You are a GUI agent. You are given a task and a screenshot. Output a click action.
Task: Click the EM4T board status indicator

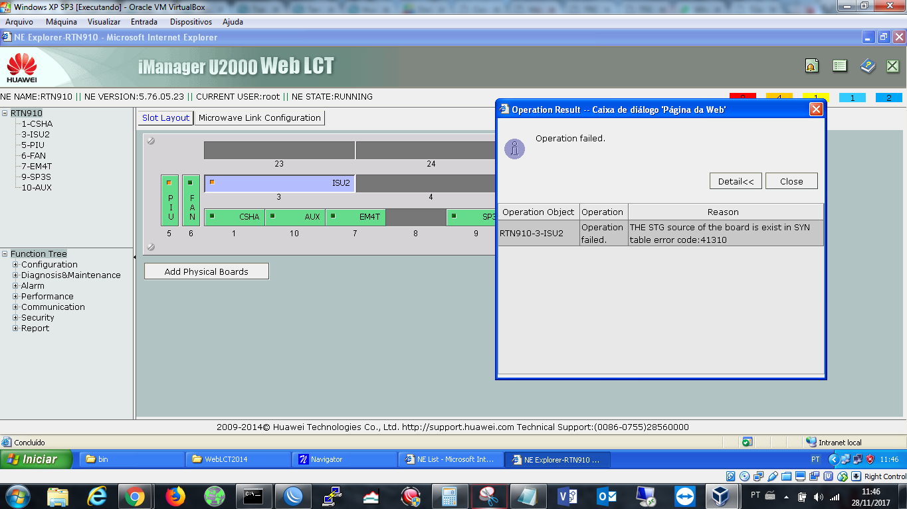tap(333, 216)
